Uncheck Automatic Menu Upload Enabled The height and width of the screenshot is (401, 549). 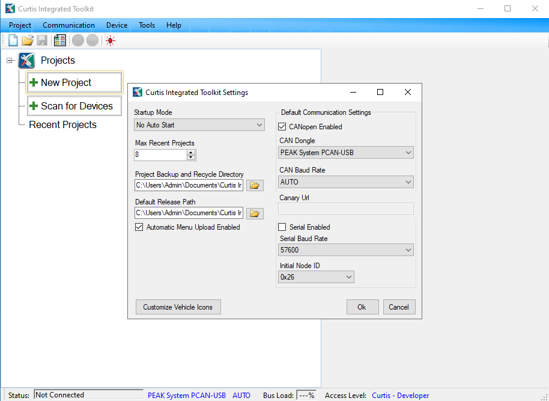click(x=139, y=227)
